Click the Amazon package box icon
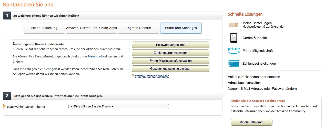 (x=233, y=25)
